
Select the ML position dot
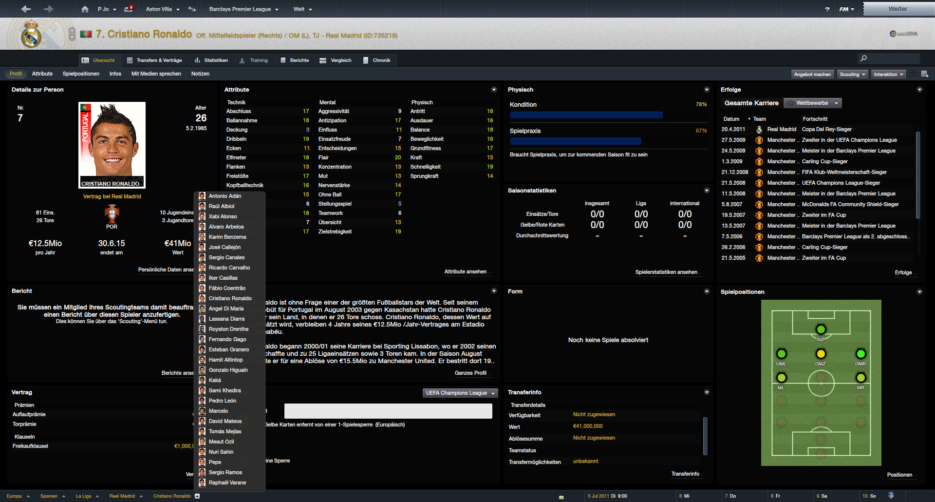click(782, 378)
